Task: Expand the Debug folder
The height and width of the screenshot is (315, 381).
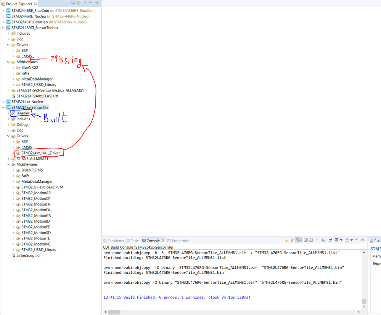Action: click(x=8, y=125)
